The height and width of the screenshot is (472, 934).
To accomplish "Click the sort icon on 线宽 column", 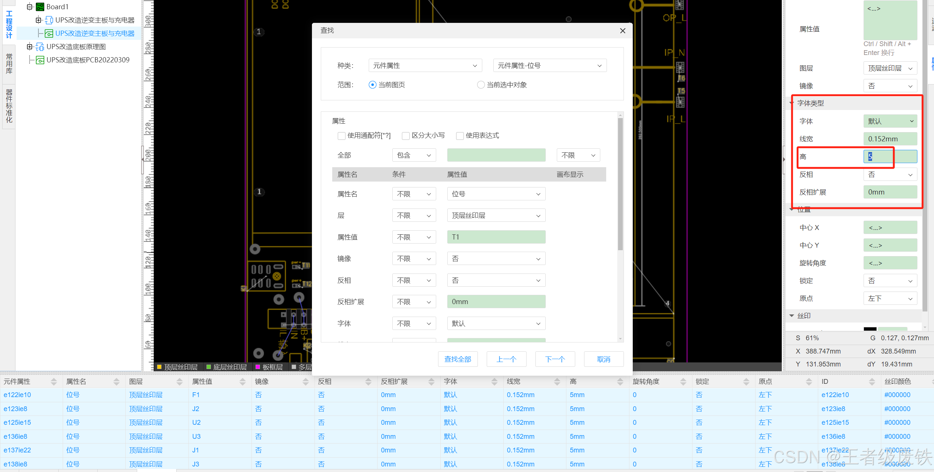I will coord(557,382).
